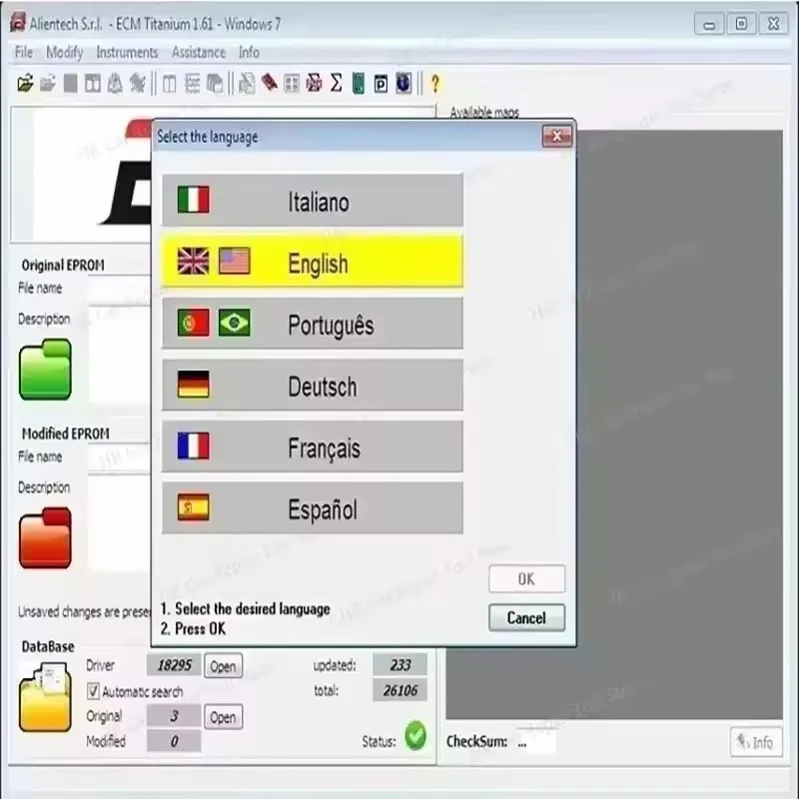Image resolution: width=799 pixels, height=799 pixels.
Task: Open the Modify menu
Action: [64, 52]
